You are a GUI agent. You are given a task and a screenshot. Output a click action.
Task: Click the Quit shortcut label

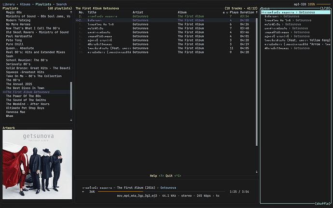coord(170,176)
